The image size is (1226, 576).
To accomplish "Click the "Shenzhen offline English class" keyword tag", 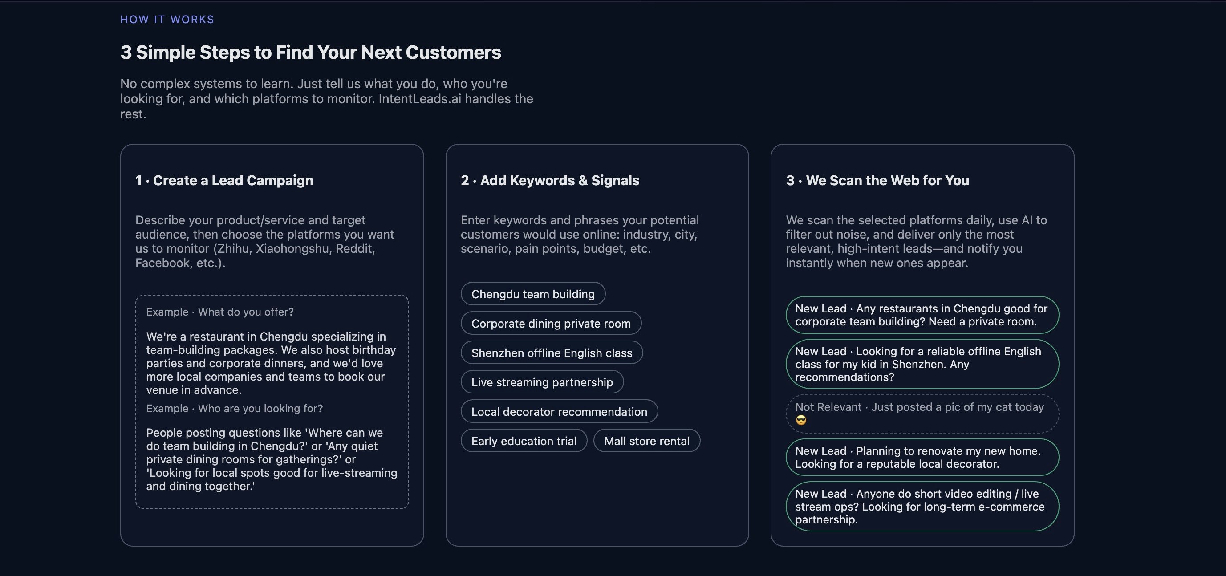I will (x=552, y=353).
